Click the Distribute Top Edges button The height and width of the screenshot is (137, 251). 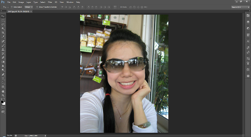88,7
